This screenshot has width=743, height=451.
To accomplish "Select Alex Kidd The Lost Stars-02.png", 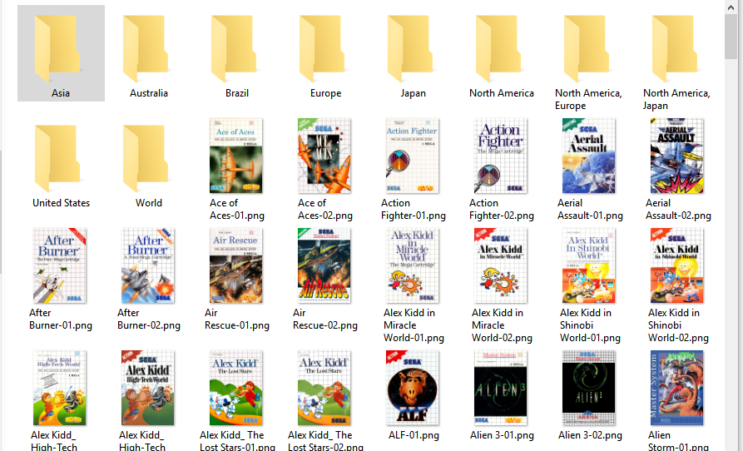I will 324,388.
